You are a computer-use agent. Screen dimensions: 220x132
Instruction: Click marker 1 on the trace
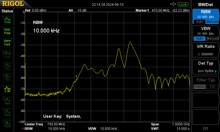tap(76, 80)
